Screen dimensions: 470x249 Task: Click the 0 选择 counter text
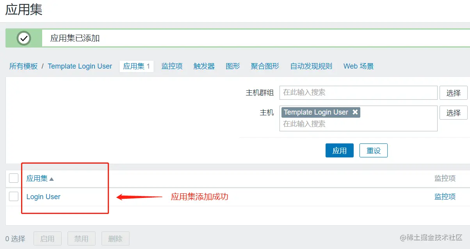point(16,238)
